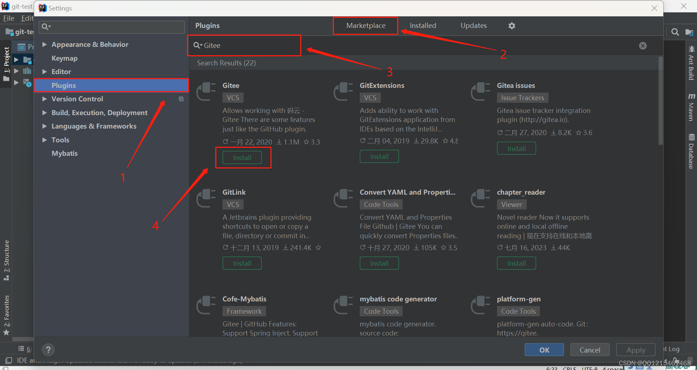Image resolution: width=697 pixels, height=370 pixels.
Task: Install the GitLink plugin
Action: [x=242, y=263]
